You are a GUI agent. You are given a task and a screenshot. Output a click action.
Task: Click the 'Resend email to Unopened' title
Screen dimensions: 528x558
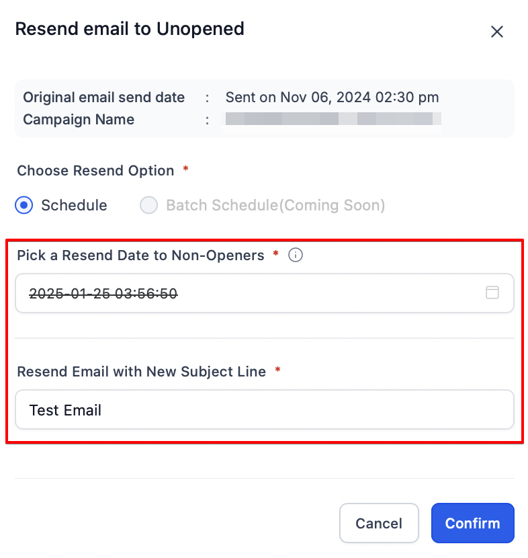click(130, 29)
